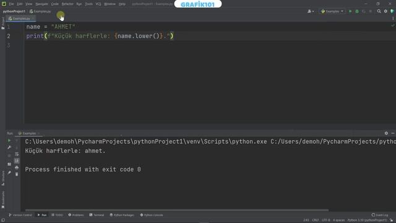This screenshot has height=223, width=396.
Task: Open the Event Log
Action: coord(380,215)
